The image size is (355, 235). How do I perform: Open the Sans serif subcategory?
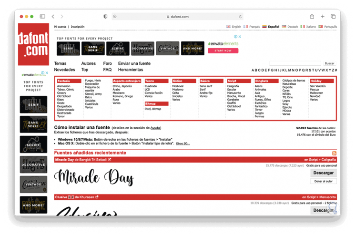click(206, 86)
